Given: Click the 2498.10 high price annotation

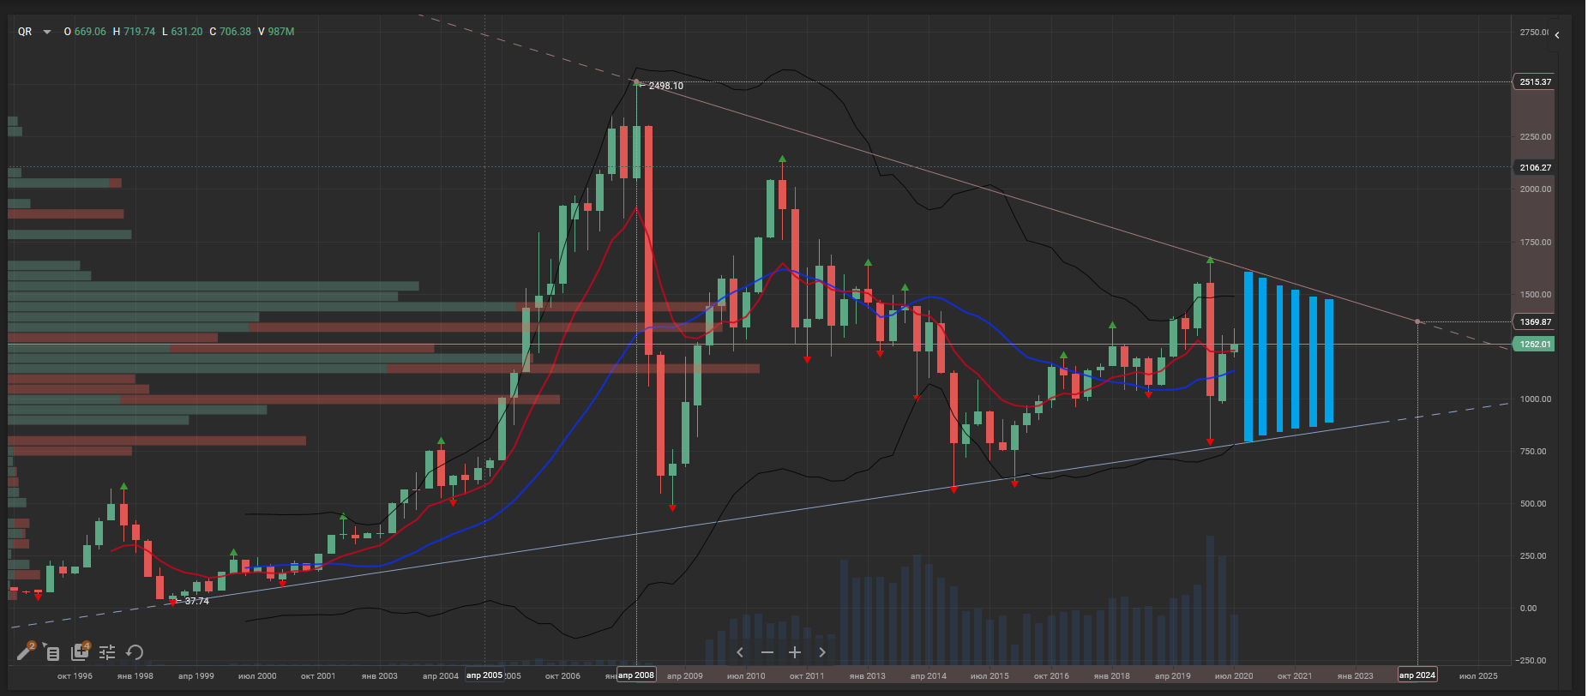Looking at the screenshot, I should click(665, 86).
